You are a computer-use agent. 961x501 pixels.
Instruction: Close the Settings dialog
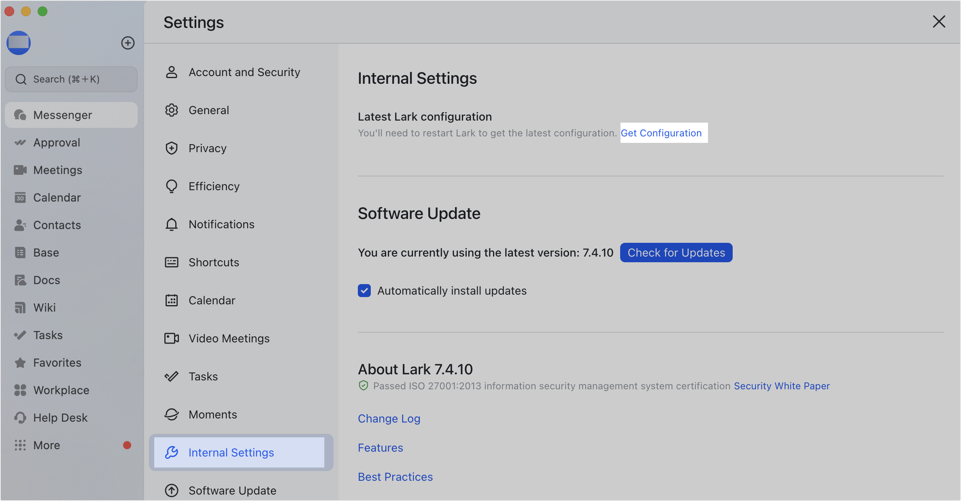point(939,22)
